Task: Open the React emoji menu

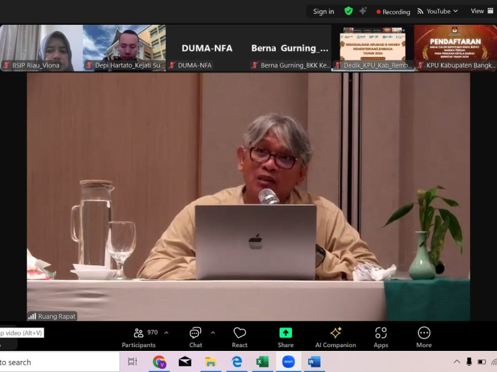Action: point(240,337)
